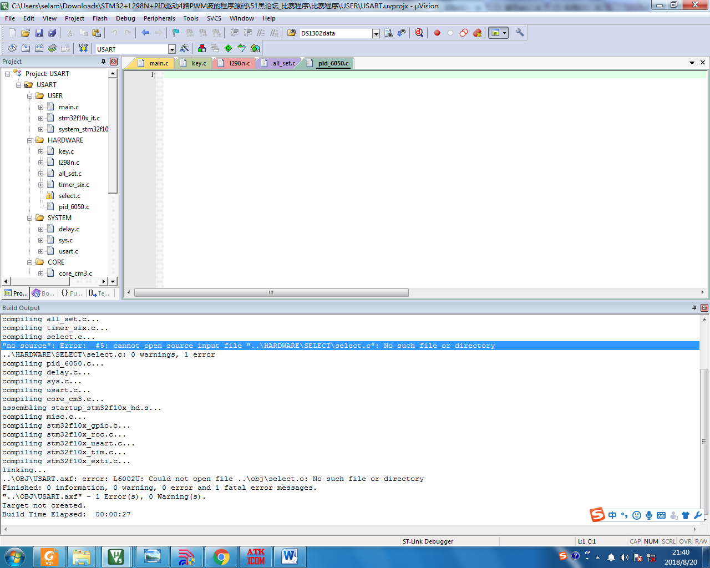Switch to the Functions panel tab
The width and height of the screenshot is (710, 568).
coord(72,293)
